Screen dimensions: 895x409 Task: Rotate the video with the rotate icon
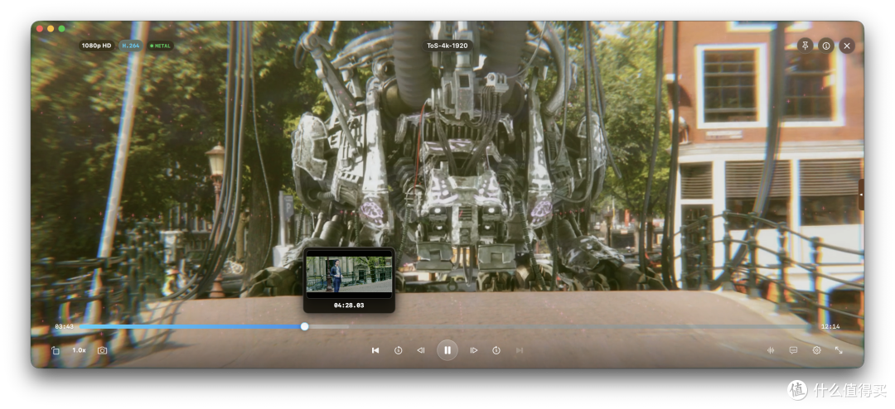click(56, 350)
